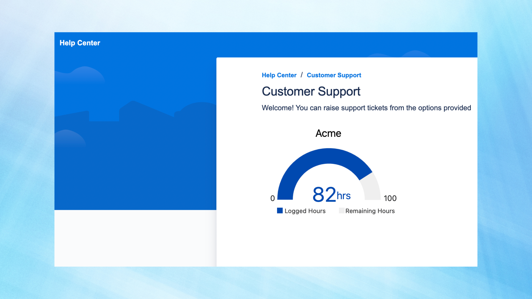
Task: Click the gray Remaining Hours legend swatch
Action: click(342, 211)
